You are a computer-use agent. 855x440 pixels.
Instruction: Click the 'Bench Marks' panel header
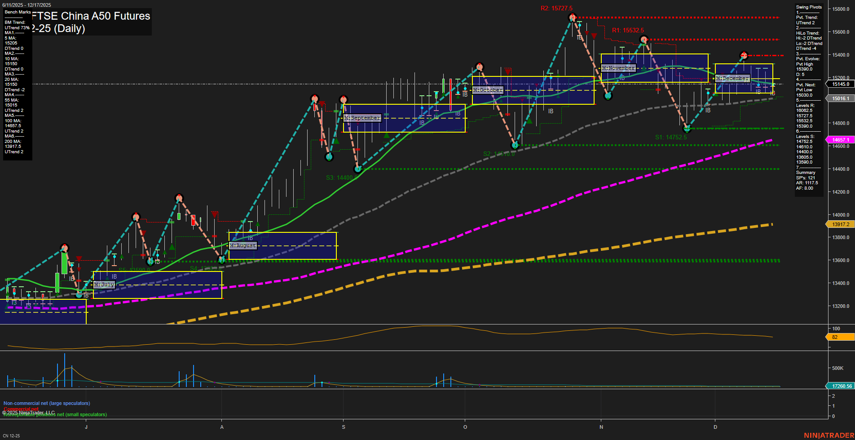click(17, 12)
